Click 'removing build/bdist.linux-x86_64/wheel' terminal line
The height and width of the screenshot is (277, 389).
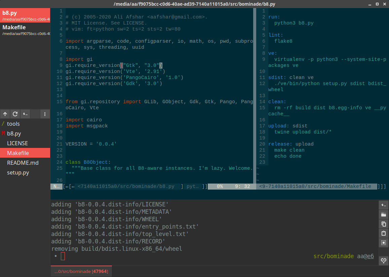pos(117,249)
